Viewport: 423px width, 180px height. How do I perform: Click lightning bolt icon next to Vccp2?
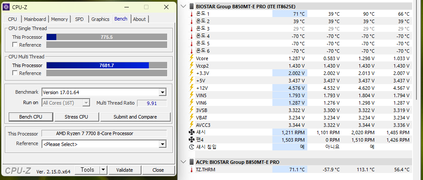click(192, 65)
